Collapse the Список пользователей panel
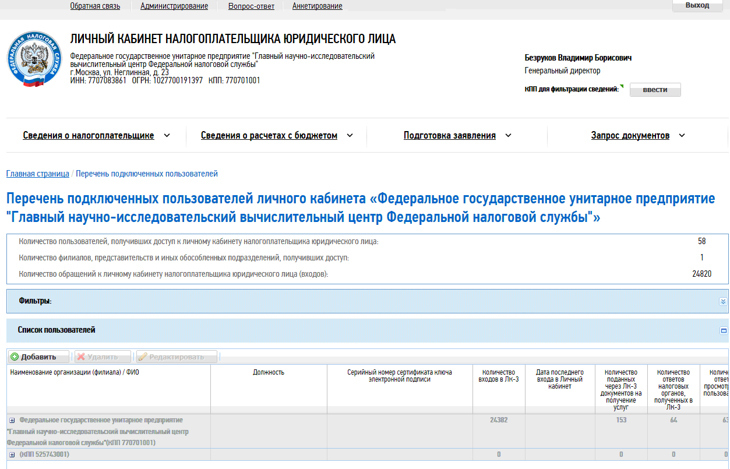The image size is (730, 469). click(724, 330)
